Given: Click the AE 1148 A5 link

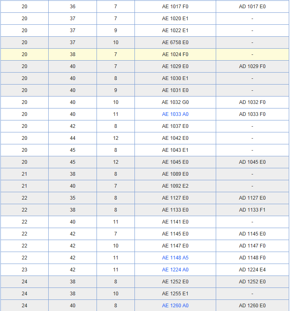Looking at the screenshot, I should pos(175,258).
